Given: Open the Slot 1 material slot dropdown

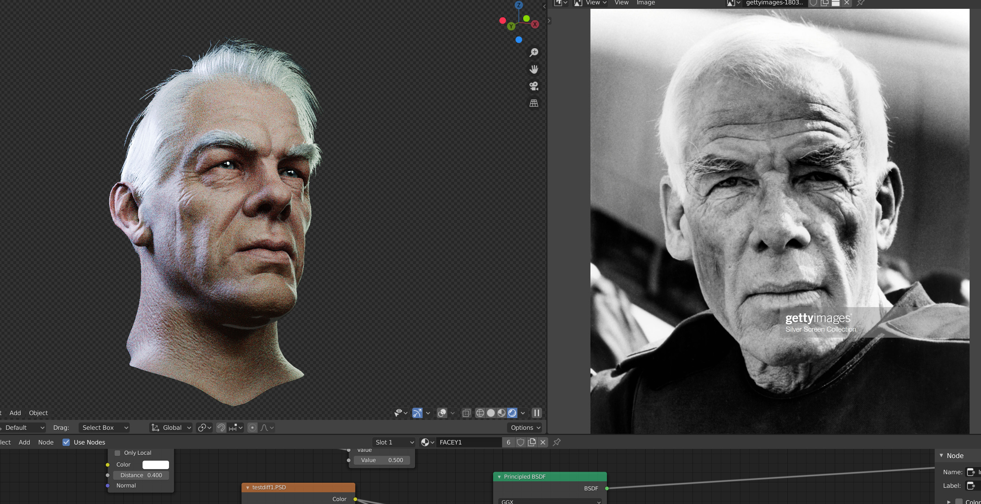Looking at the screenshot, I should (x=394, y=442).
